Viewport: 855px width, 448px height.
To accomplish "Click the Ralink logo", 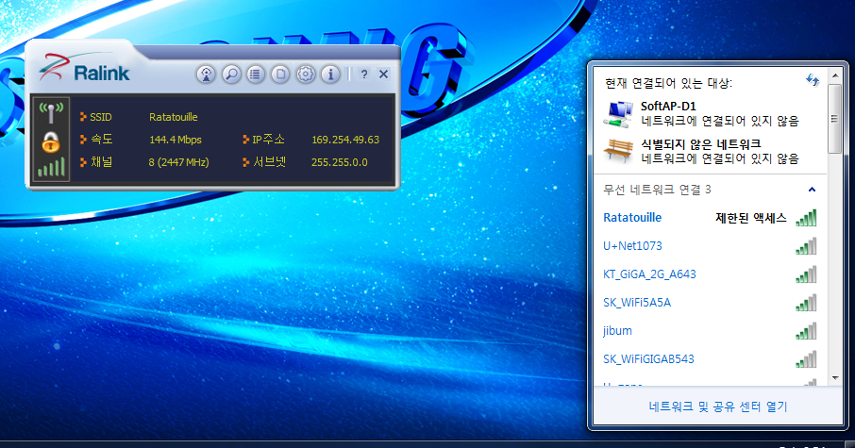I will pyautogui.click(x=85, y=70).
